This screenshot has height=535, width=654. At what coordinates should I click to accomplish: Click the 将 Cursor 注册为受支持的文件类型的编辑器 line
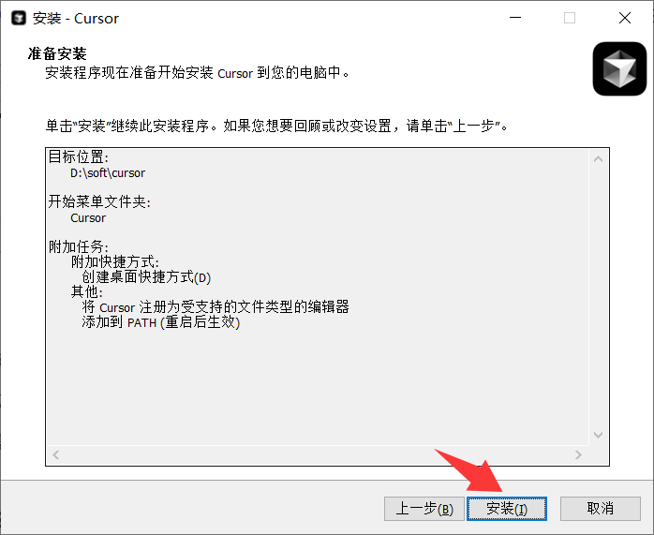click(216, 307)
